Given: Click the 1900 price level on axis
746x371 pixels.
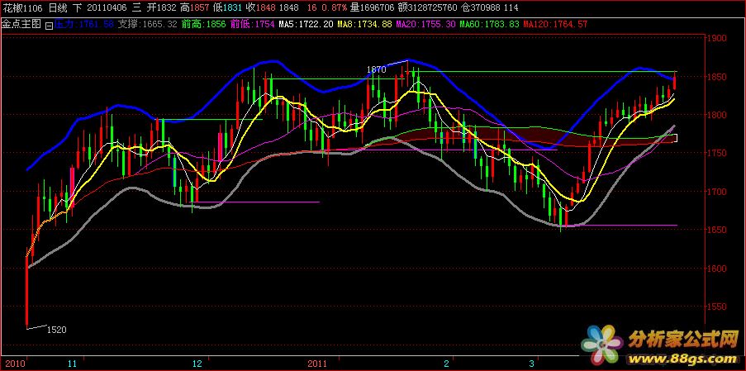Looking at the screenshot, I should pos(715,38).
